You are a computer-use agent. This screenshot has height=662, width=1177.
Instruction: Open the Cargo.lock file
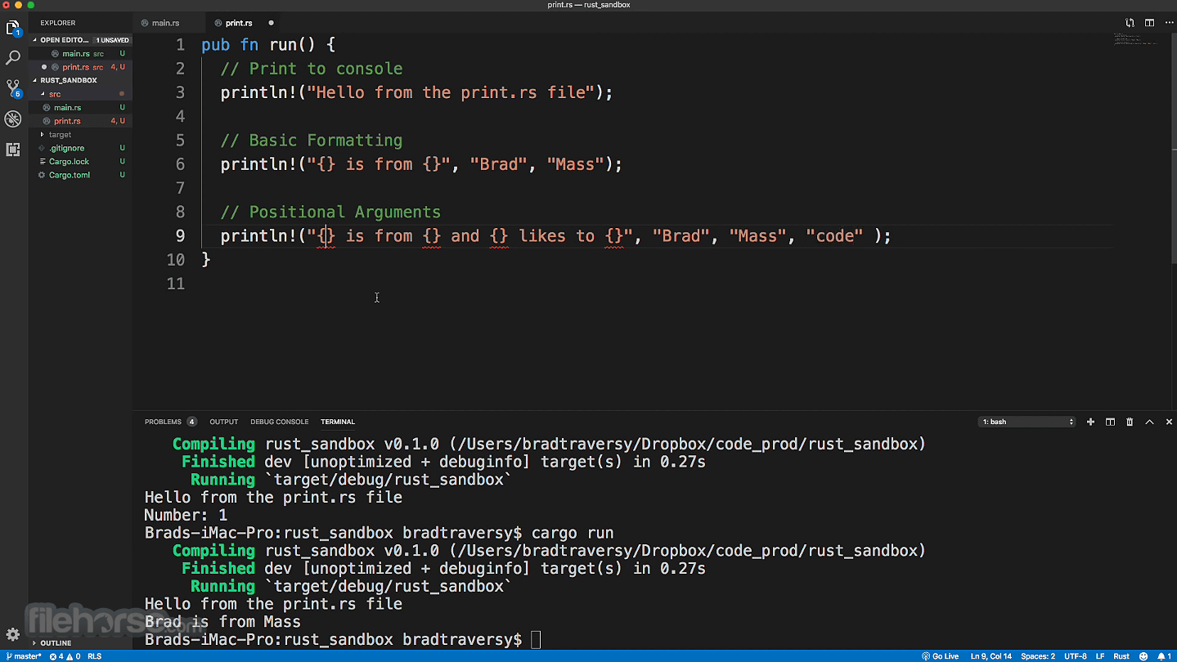click(80, 161)
